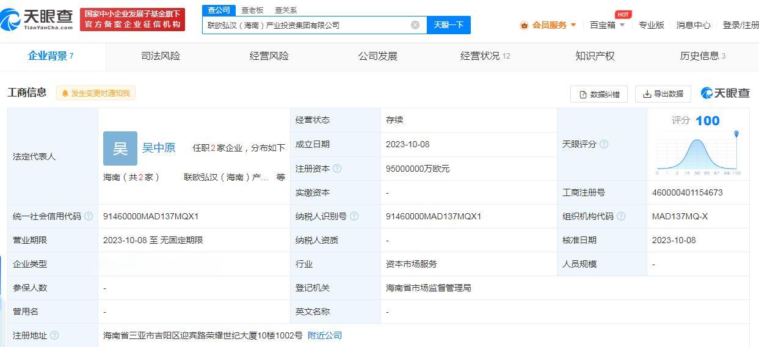Screen dimensions: 759x347
Task: Open legal representative 吴中原 profile link
Action: [159, 148]
